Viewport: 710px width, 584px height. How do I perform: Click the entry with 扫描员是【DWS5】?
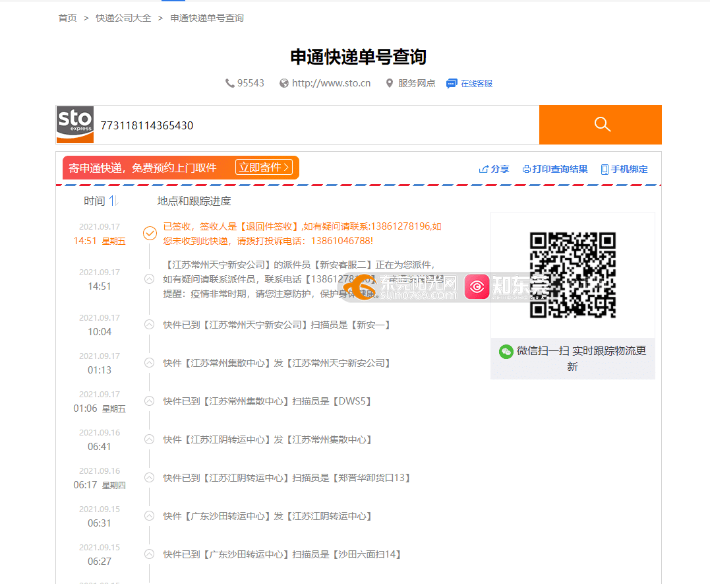[267, 401]
